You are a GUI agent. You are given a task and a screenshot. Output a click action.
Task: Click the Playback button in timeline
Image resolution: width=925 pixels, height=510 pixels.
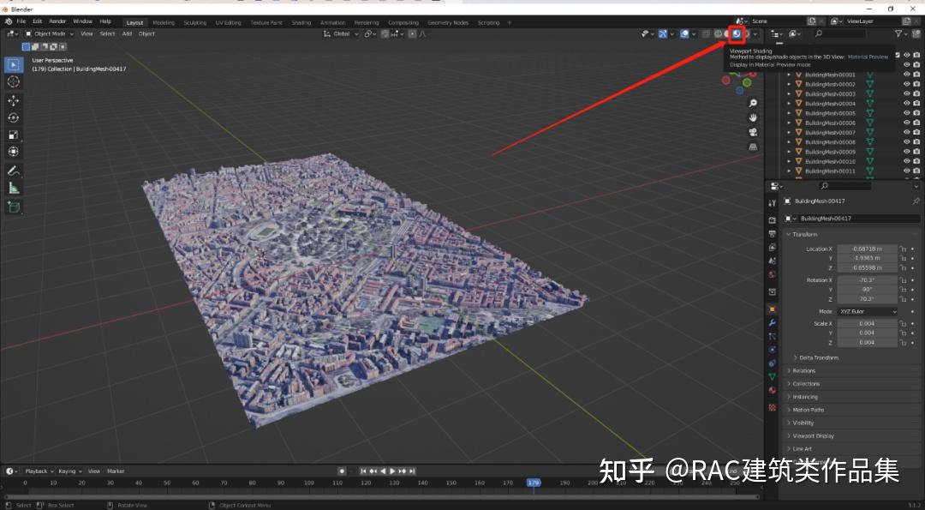(x=39, y=471)
